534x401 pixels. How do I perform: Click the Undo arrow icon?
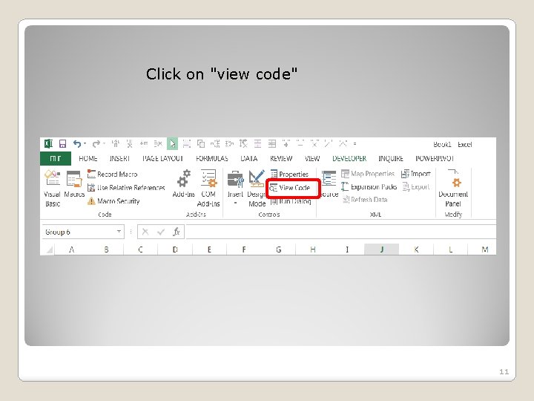pyautogui.click(x=77, y=144)
